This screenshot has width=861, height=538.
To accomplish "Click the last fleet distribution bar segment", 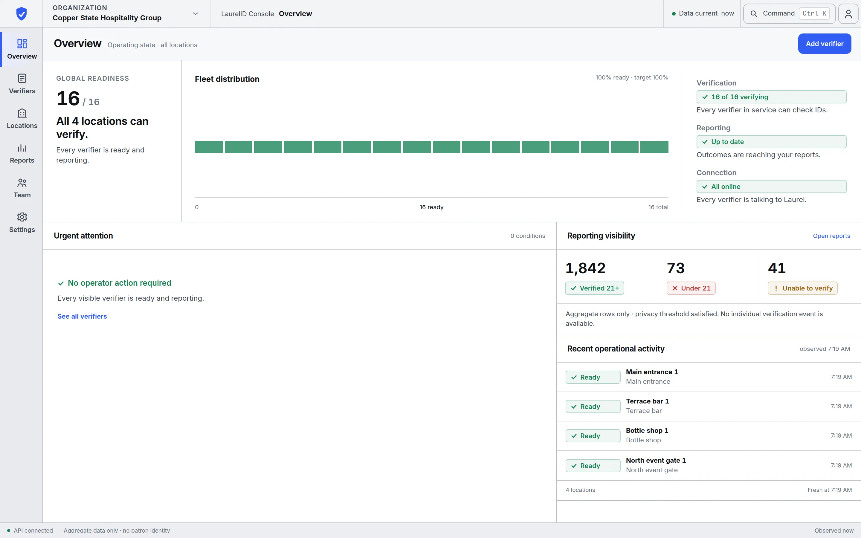I will (x=654, y=147).
